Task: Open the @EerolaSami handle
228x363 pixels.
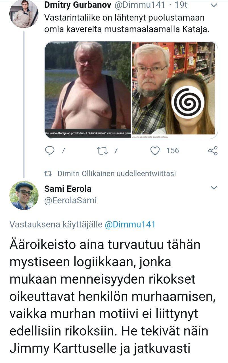Action: 71,201
